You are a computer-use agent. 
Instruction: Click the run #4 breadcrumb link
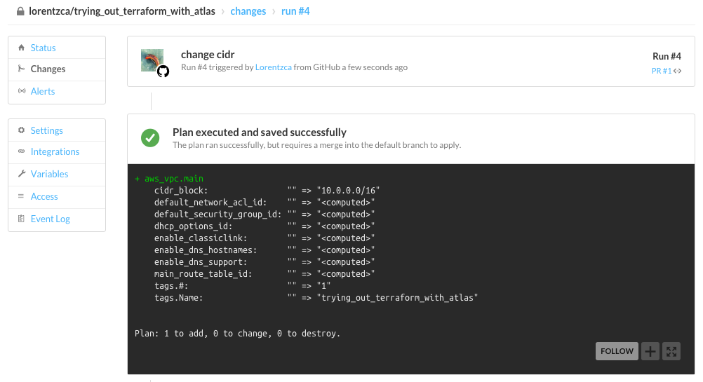[x=295, y=11]
